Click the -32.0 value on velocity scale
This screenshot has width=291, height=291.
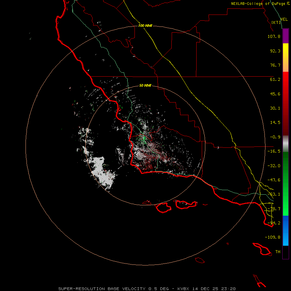[x=274, y=166]
